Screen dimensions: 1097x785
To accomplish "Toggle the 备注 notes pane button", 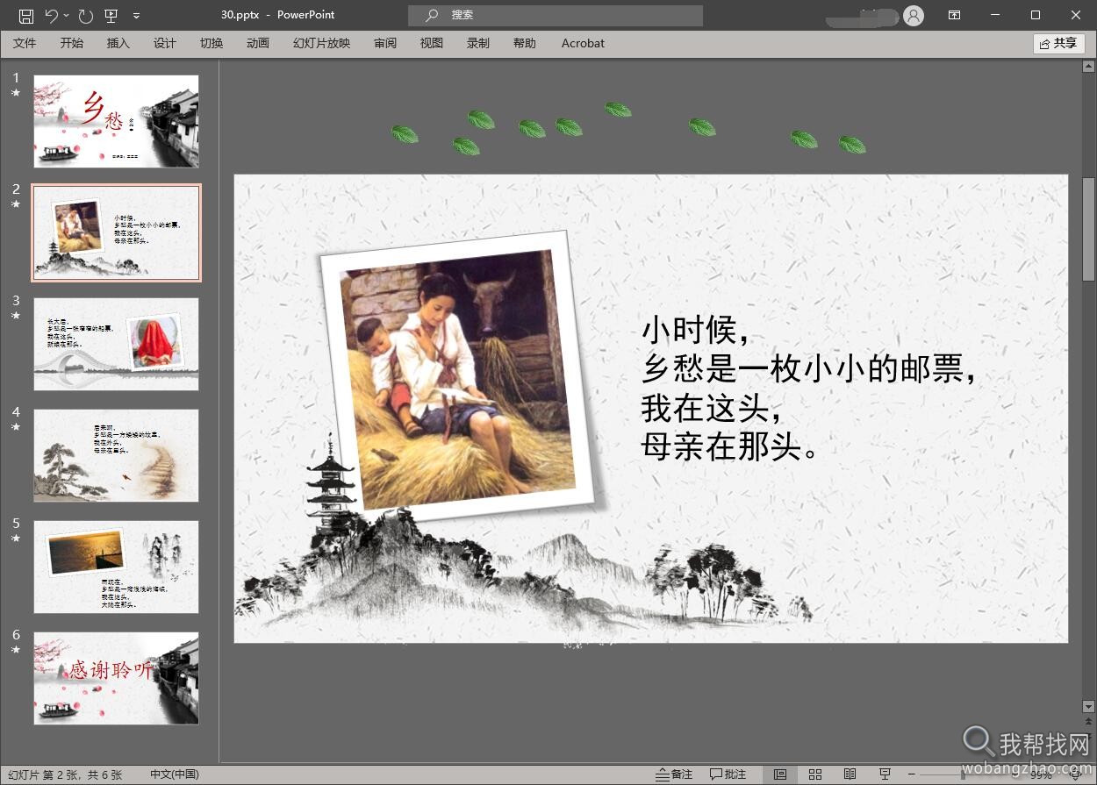I will coord(675,775).
